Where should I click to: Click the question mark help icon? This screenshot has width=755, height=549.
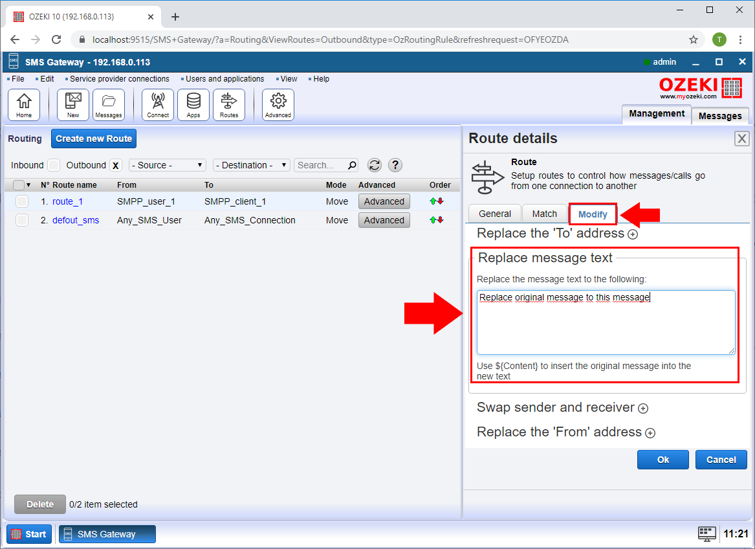click(x=395, y=165)
